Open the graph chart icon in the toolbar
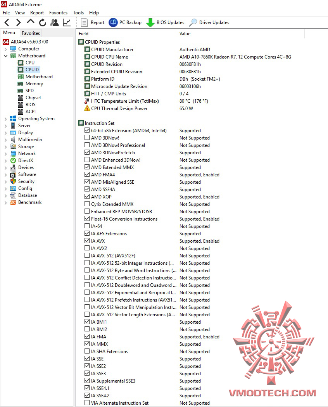 [x=67, y=22]
